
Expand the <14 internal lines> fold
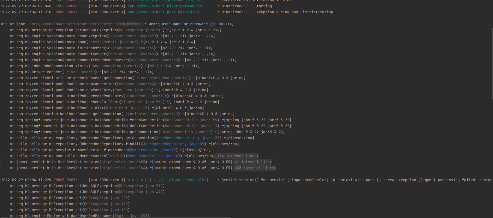point(238,156)
